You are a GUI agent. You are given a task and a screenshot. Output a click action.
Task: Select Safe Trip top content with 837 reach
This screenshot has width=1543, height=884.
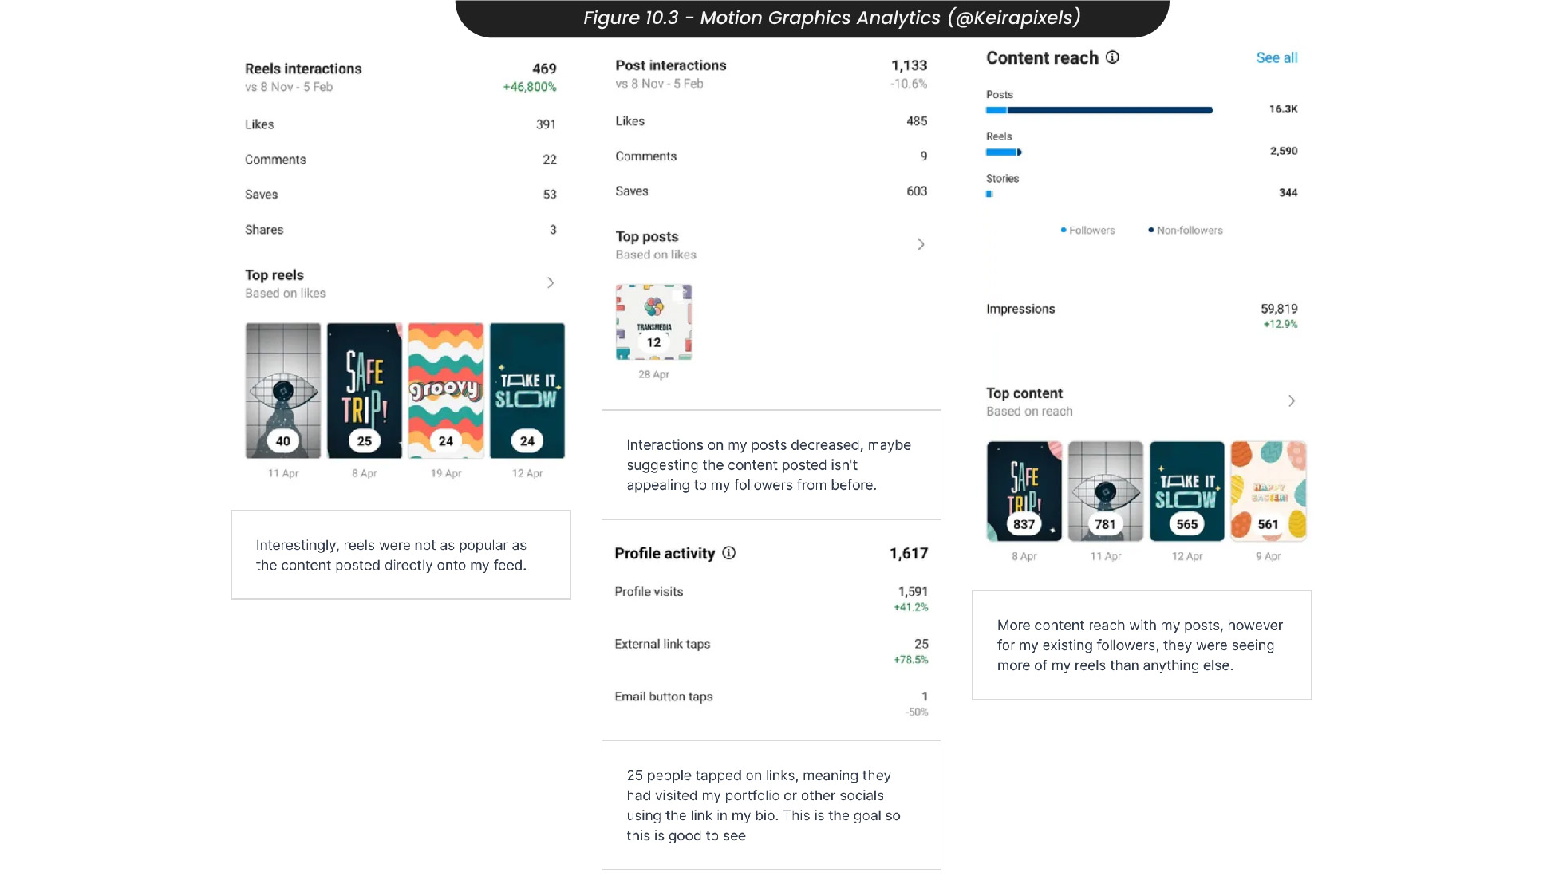point(1024,491)
